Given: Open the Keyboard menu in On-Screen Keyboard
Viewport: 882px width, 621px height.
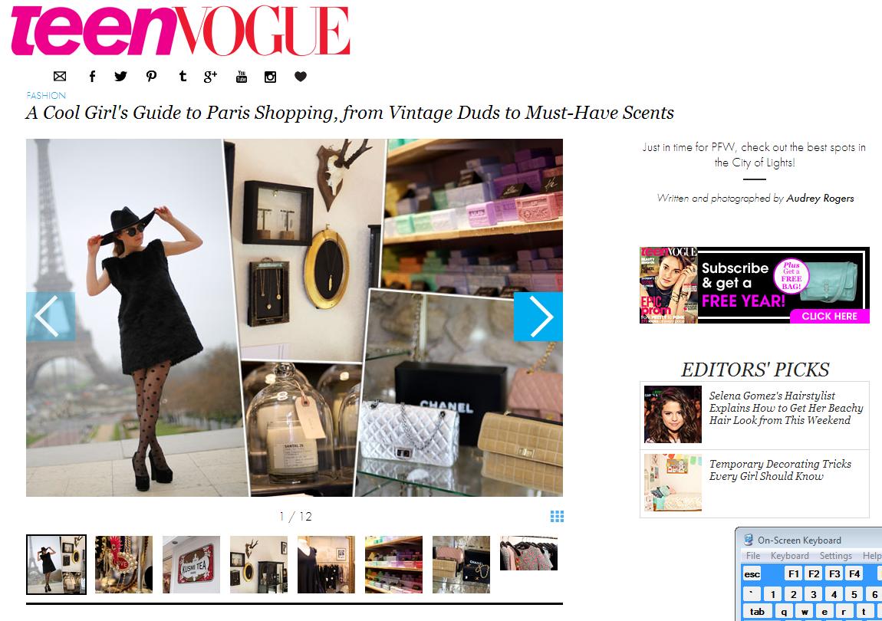Looking at the screenshot, I should tap(789, 556).
